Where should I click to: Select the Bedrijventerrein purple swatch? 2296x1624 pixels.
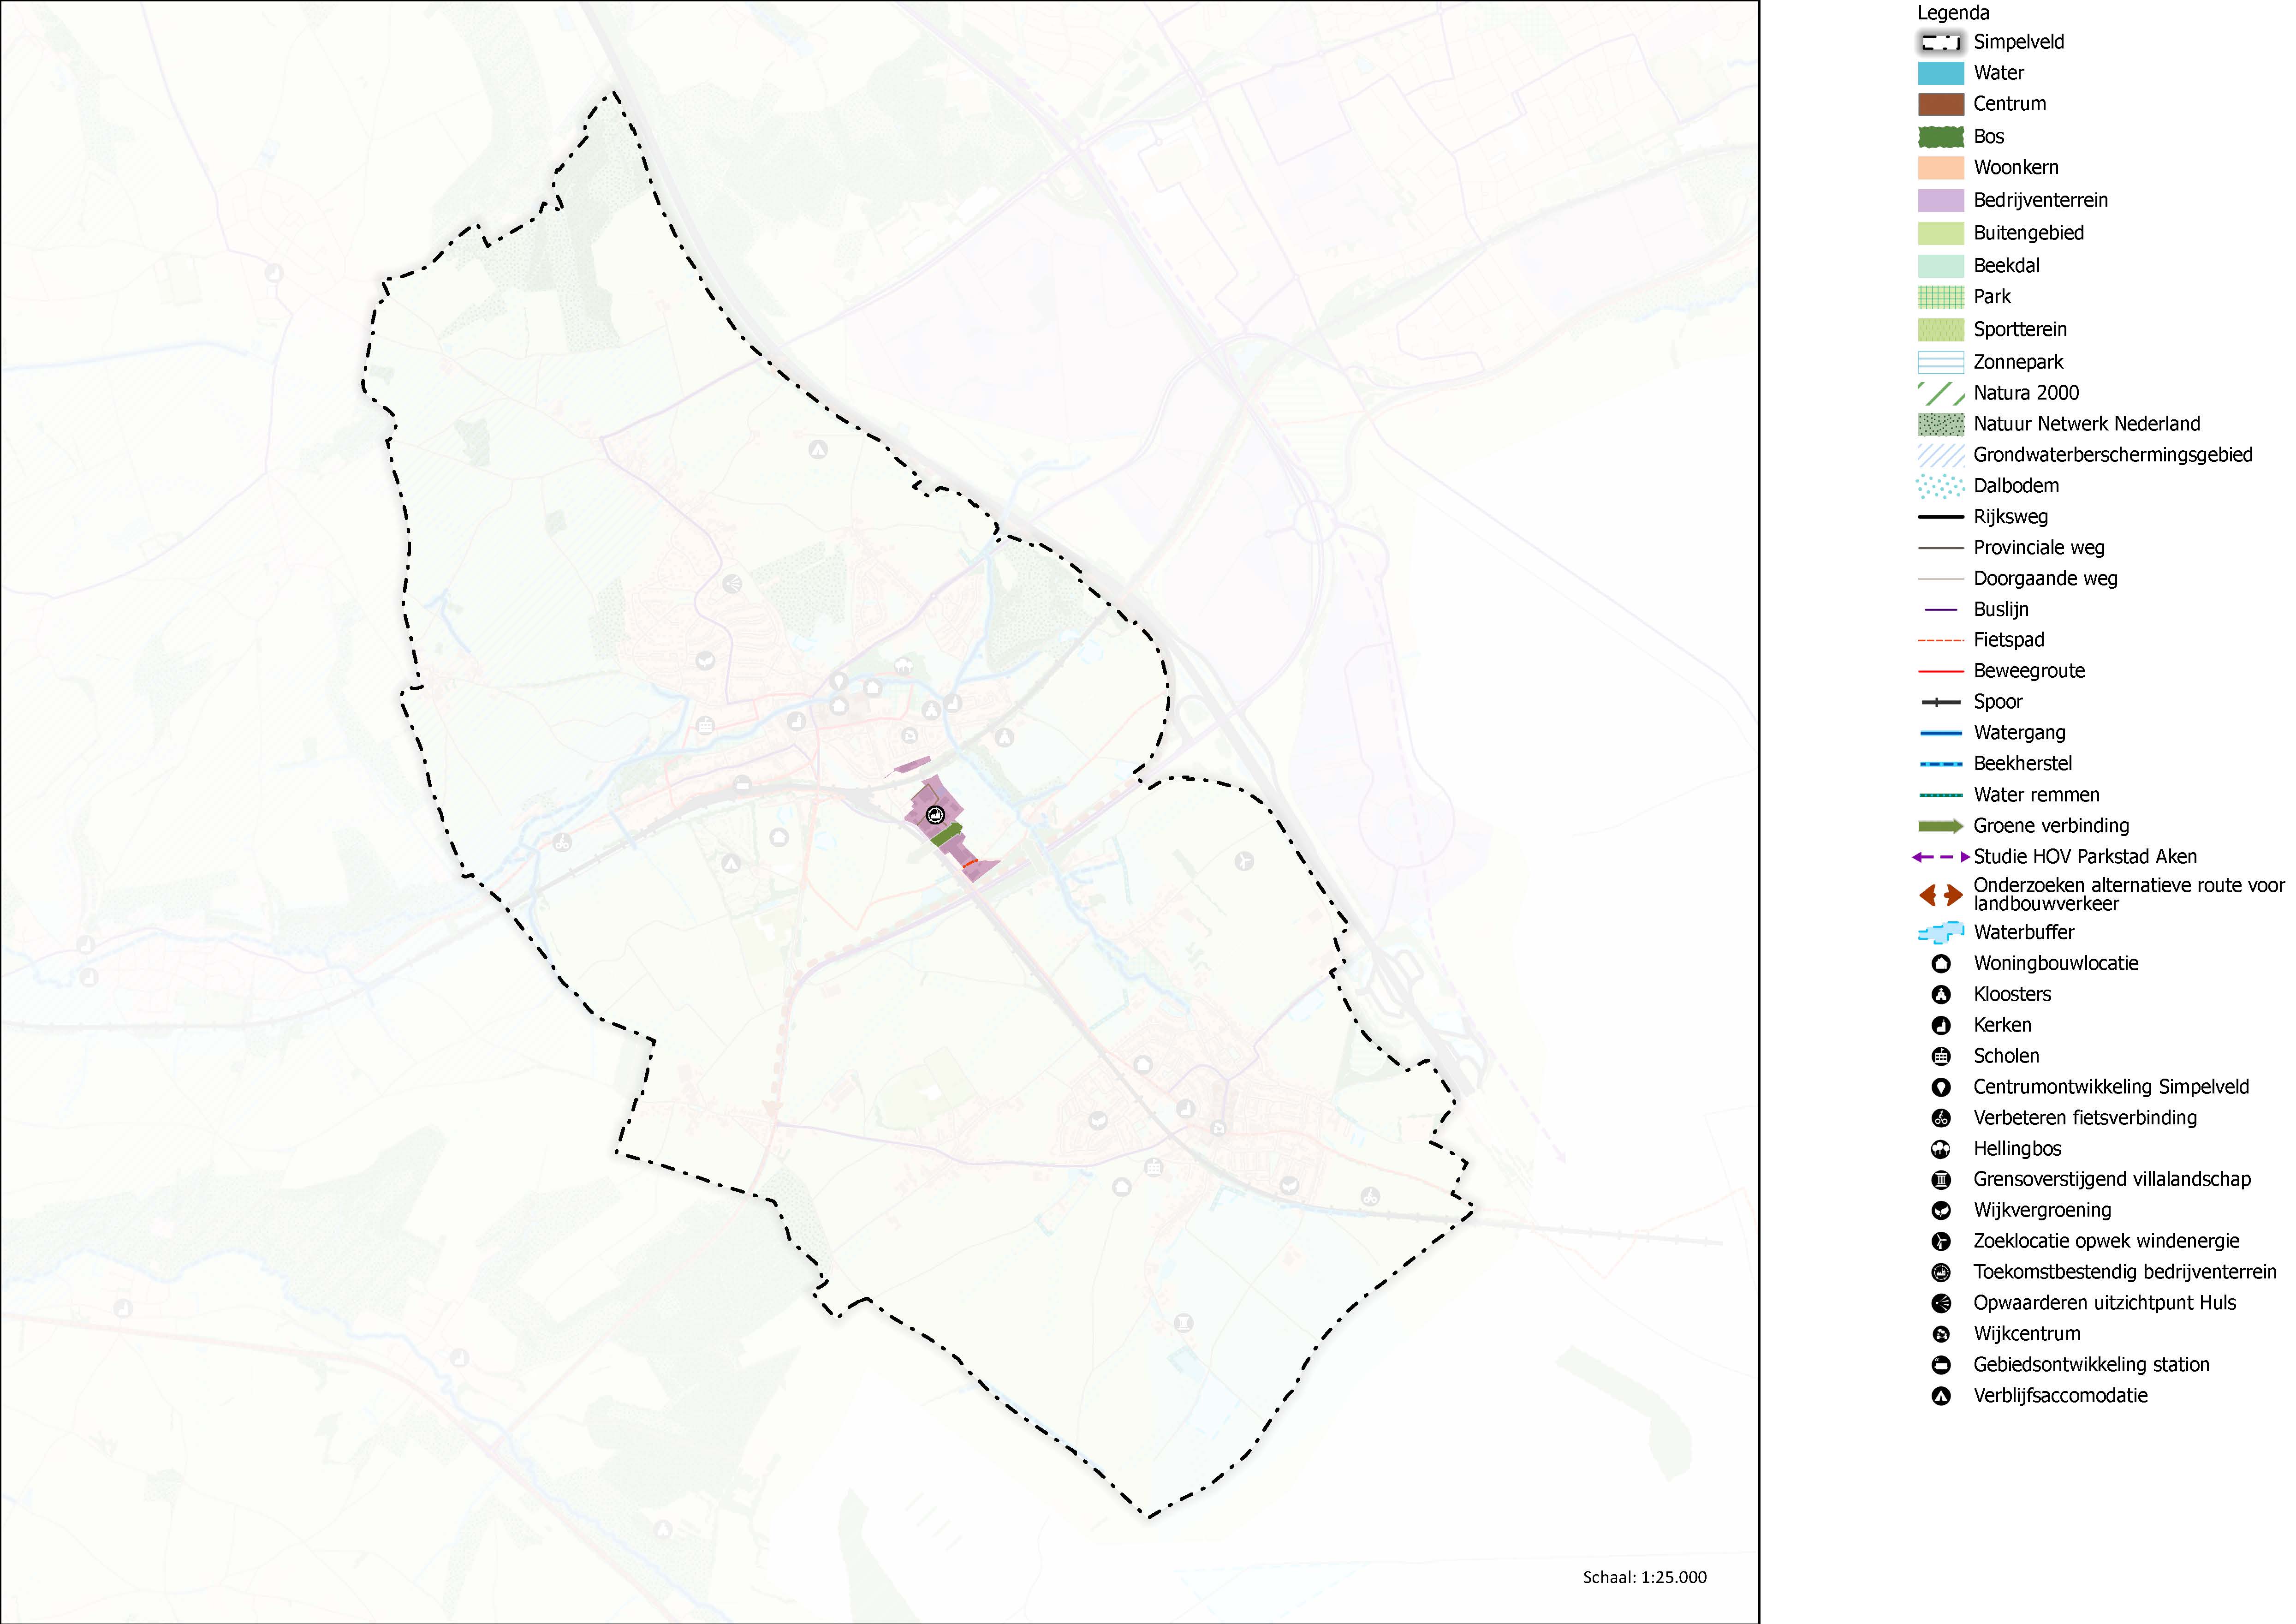click(x=1940, y=200)
